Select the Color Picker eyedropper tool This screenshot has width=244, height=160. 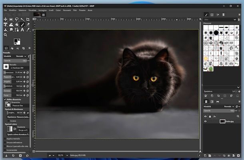(x=28, y=30)
